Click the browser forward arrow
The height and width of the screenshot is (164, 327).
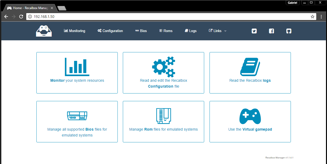point(14,17)
